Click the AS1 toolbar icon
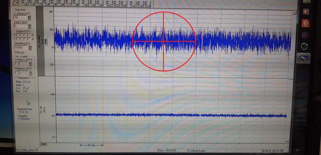This screenshot has width=321, height=155. pyautogui.click(x=109, y=4)
